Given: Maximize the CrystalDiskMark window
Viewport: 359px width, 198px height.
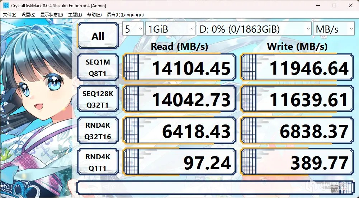Looking at the screenshot, I should coord(334,5).
